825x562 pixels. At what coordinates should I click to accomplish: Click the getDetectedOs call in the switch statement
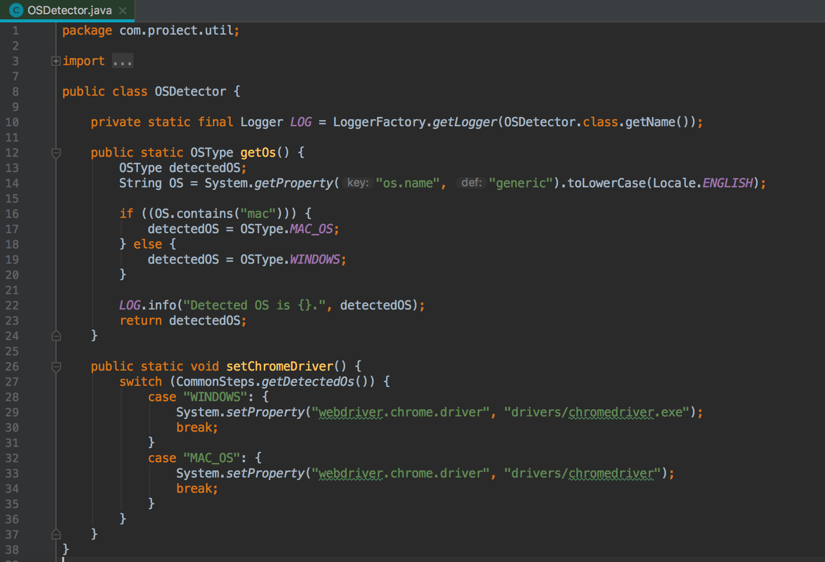tap(308, 382)
